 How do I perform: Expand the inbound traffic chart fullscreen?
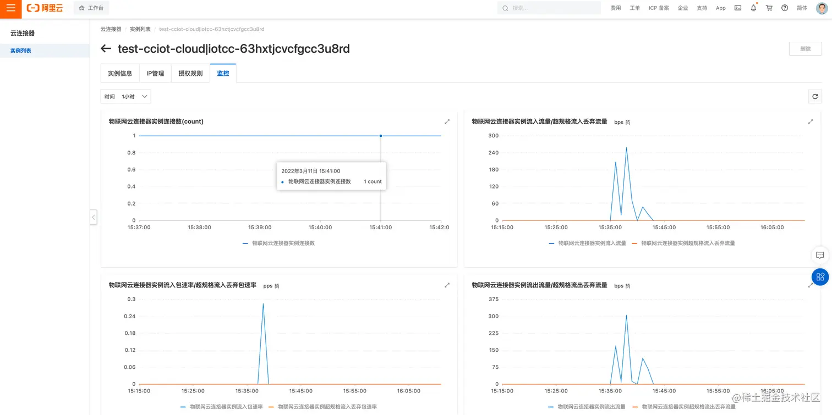(811, 121)
